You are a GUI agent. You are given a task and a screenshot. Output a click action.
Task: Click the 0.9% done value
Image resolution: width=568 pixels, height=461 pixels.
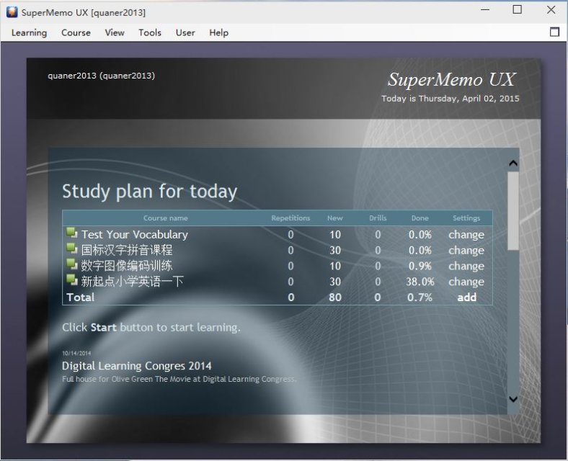pyautogui.click(x=420, y=266)
